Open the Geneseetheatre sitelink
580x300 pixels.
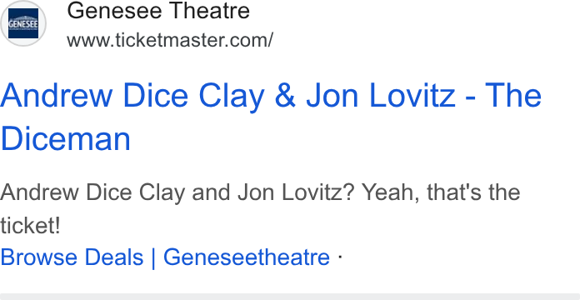(247, 257)
